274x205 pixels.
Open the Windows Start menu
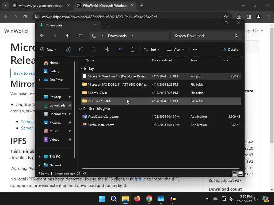point(102,199)
